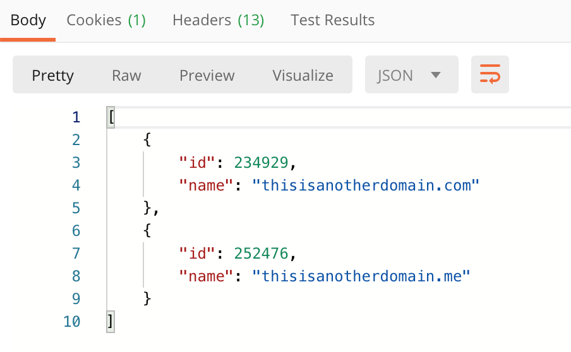571x352 pixels.
Task: Click the "thisisanotherdomain.com" string value
Action: [366, 185]
